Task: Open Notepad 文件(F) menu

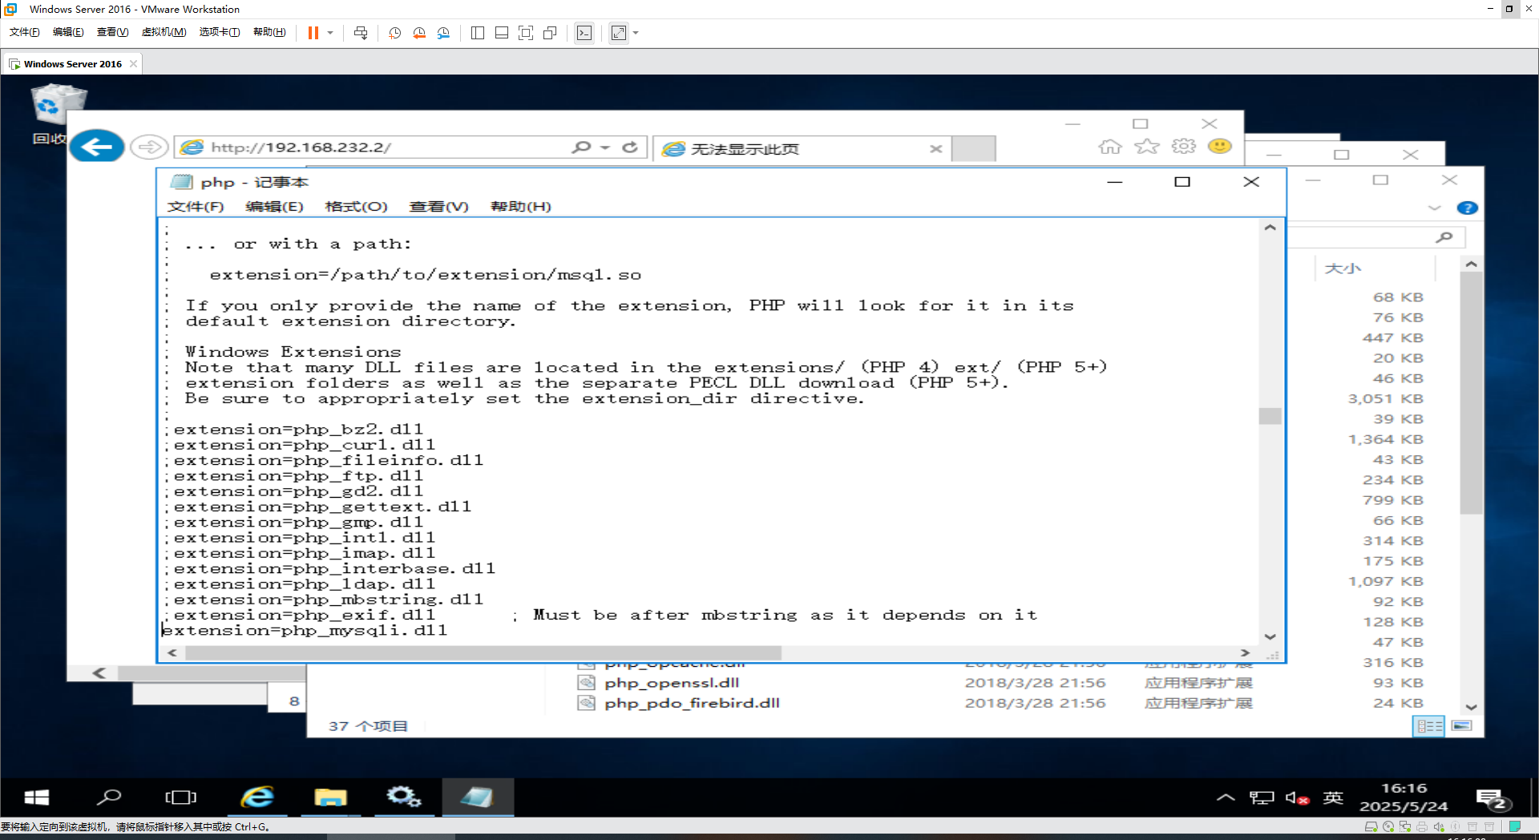Action: click(x=196, y=207)
